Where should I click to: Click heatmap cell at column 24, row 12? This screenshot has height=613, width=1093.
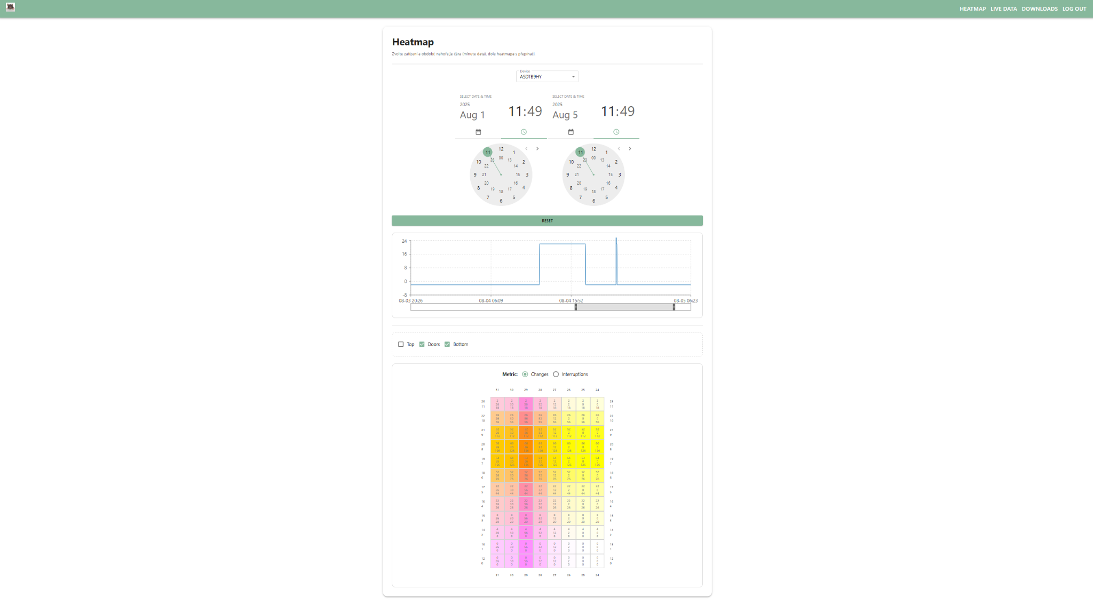tap(597, 561)
